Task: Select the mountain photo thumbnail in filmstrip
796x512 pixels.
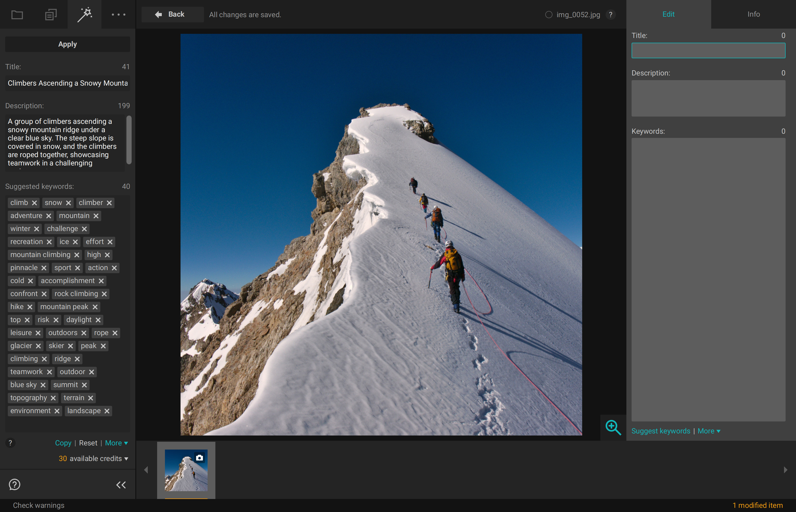Action: 186,470
